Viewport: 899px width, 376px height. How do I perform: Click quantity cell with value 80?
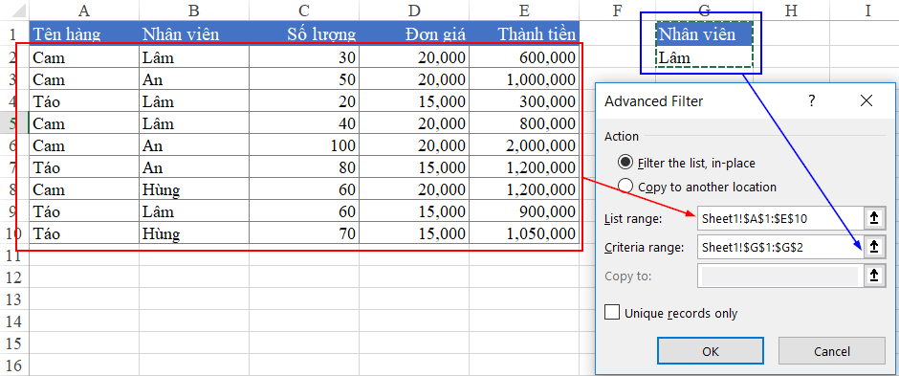(x=304, y=167)
